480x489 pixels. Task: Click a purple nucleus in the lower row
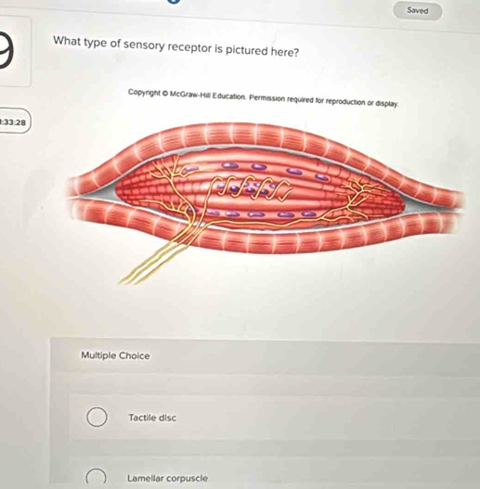pos(255,214)
